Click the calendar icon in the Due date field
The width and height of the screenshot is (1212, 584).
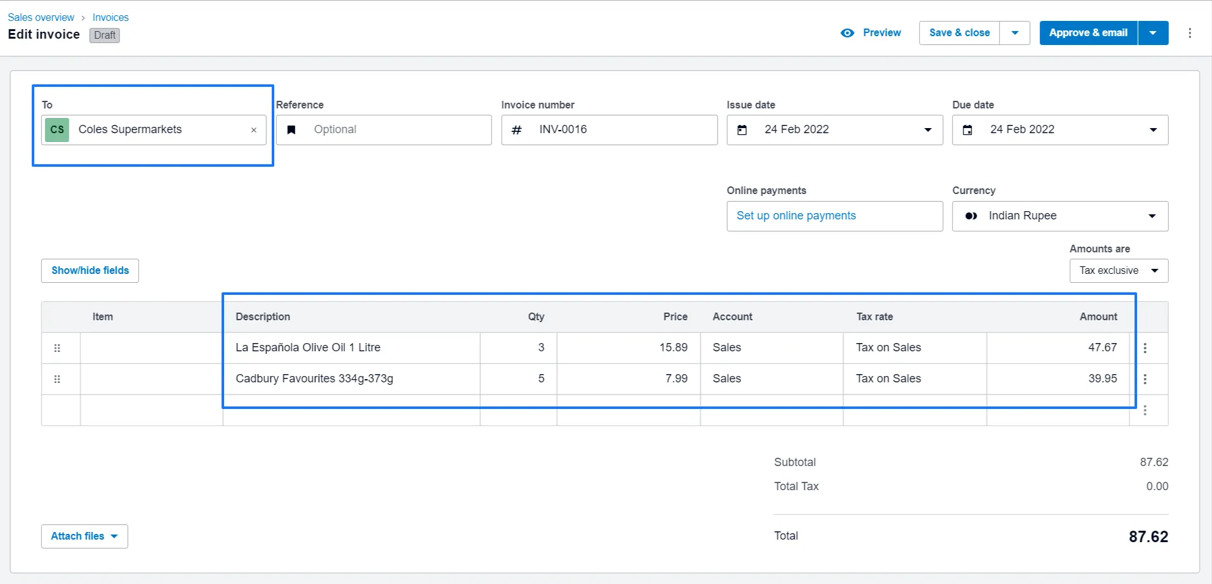point(967,130)
